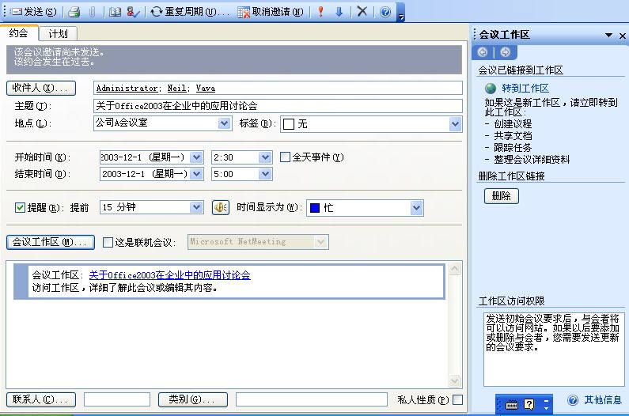Click the 会议工作区 button
629x416 pixels.
click(x=51, y=242)
